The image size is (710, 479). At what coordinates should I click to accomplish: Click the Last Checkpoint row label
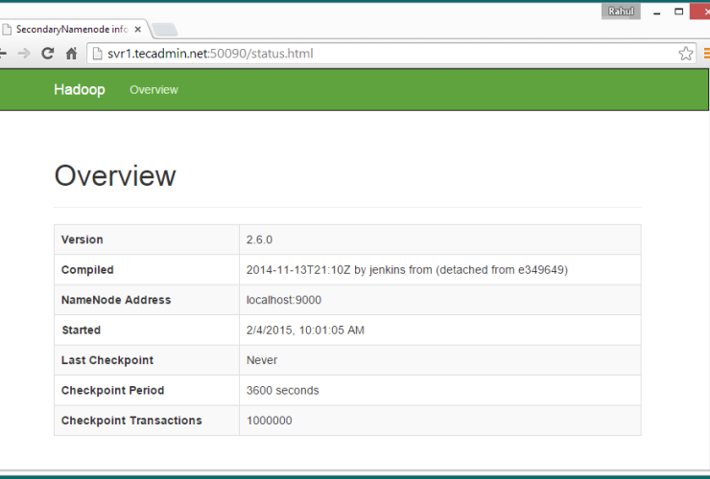(107, 360)
